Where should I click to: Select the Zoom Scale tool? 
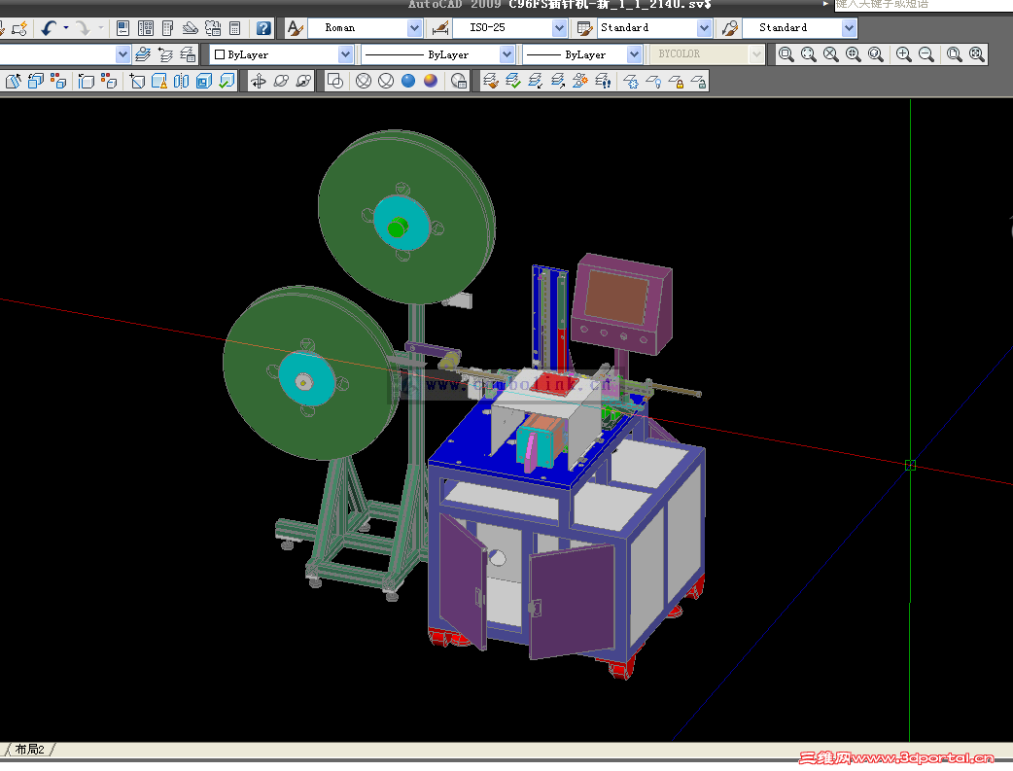pos(831,54)
